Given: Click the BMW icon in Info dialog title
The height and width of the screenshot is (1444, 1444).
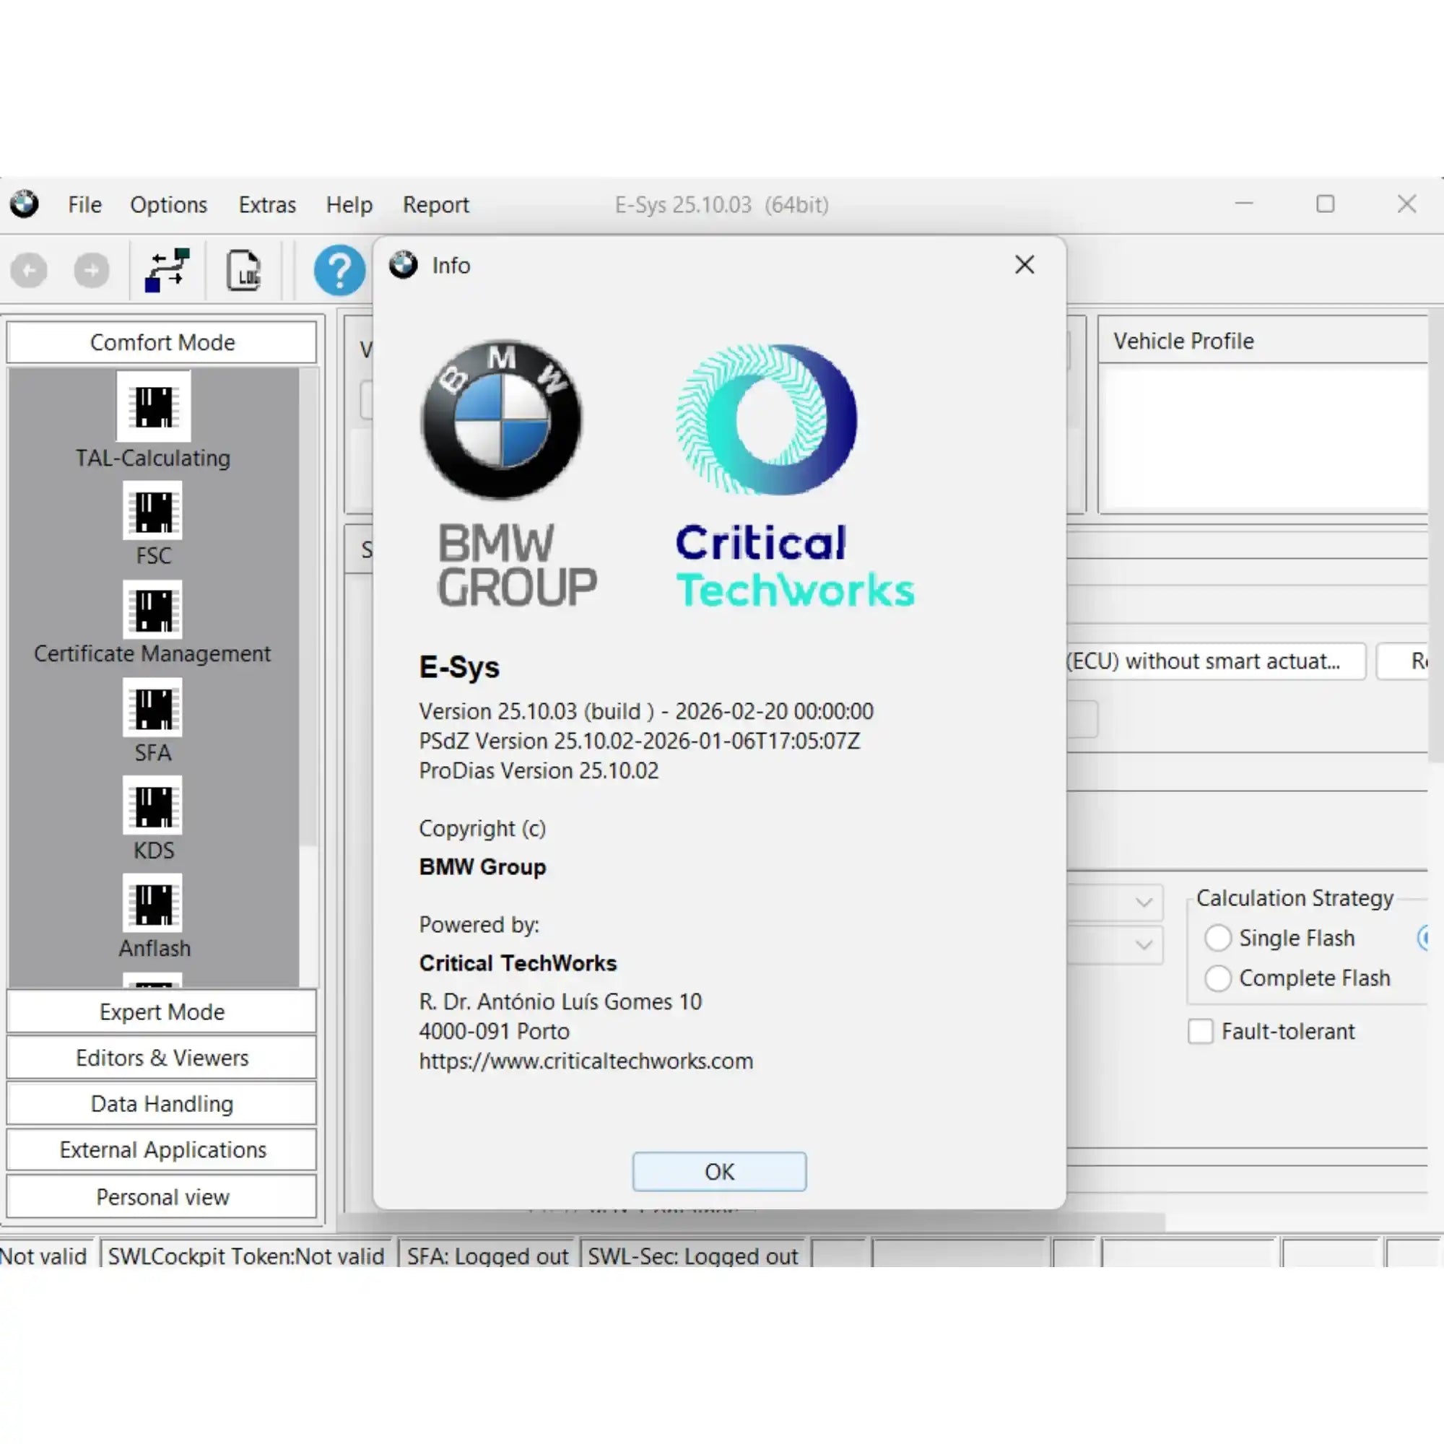Looking at the screenshot, I should [404, 264].
